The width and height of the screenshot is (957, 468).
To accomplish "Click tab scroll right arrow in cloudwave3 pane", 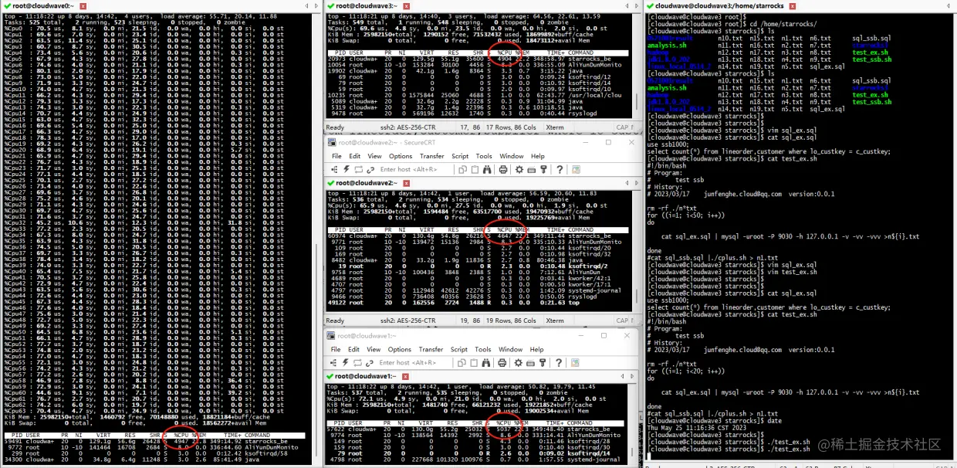I will (637, 5).
